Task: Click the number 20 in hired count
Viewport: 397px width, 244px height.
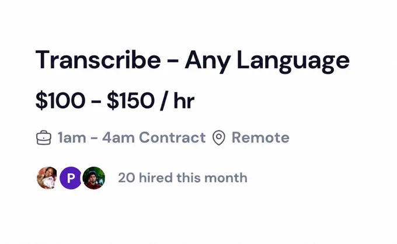Action: (x=127, y=178)
